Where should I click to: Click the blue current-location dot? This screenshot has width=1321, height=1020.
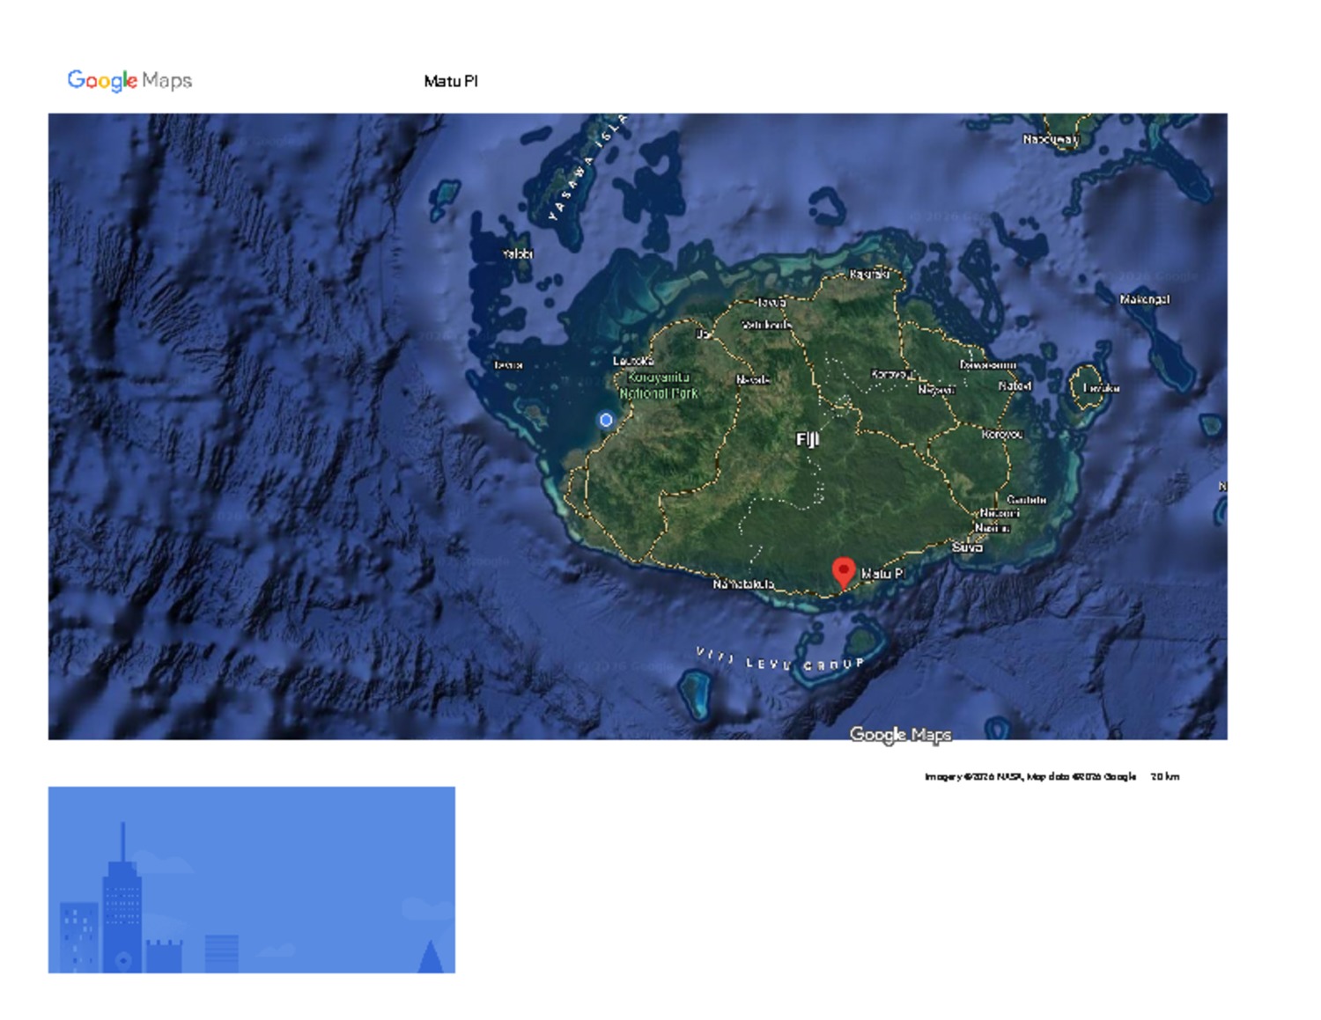(606, 421)
